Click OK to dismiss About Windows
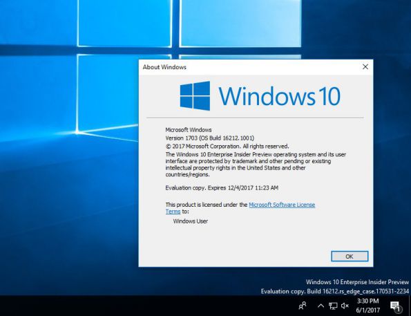411x316 pixels. [x=350, y=257]
